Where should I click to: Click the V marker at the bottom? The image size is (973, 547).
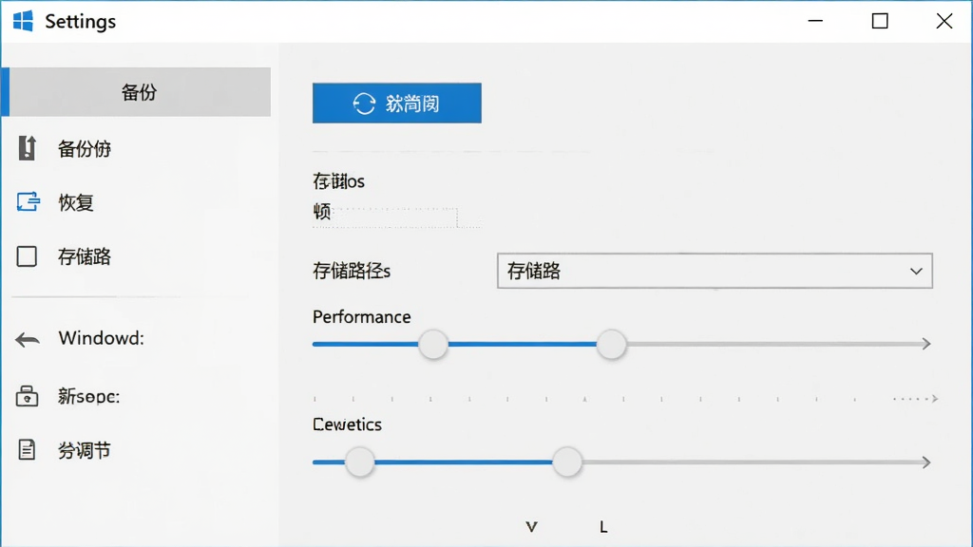pos(531,527)
